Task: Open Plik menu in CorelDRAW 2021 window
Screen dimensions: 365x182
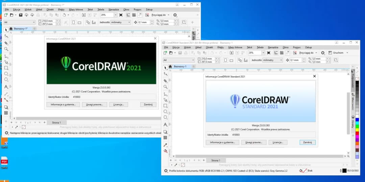Action: (7, 9)
